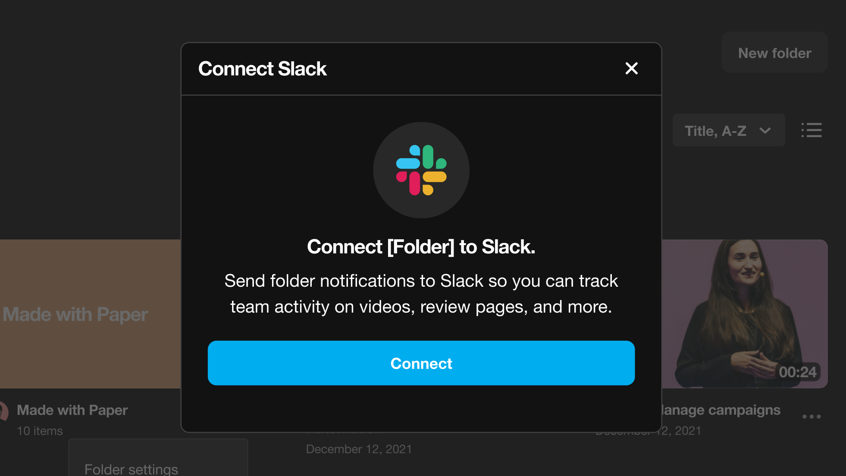Click the Made with Paper folder title
846x476 pixels.
[x=72, y=410]
